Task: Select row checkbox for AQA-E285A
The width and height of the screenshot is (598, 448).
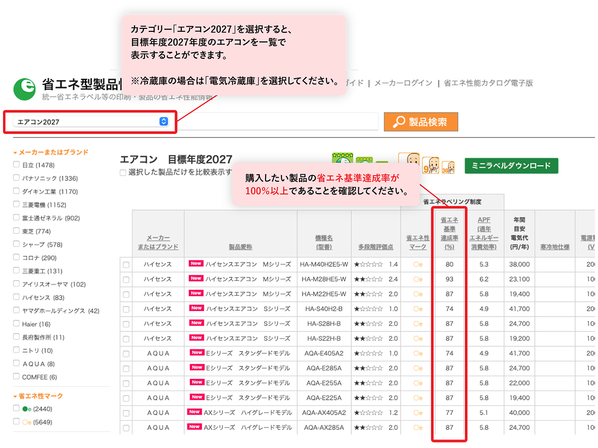Action: 126,369
